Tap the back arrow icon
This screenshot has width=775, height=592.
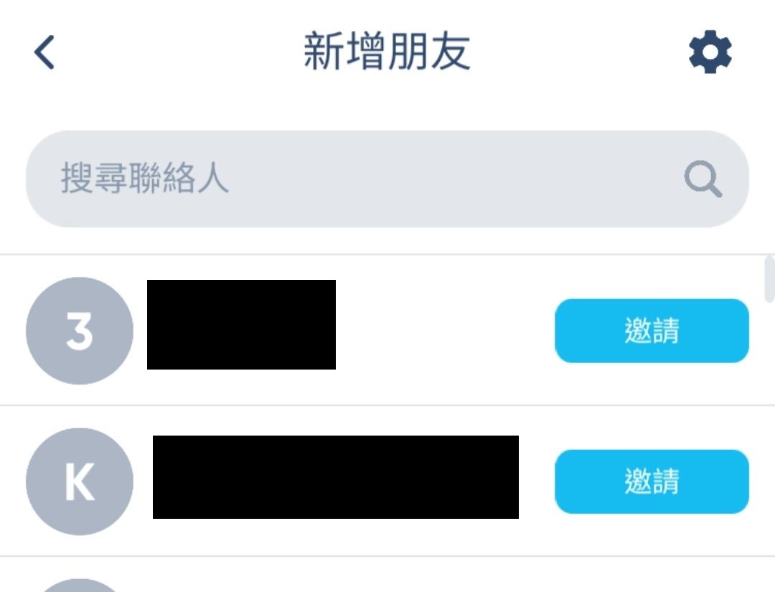pos(44,53)
